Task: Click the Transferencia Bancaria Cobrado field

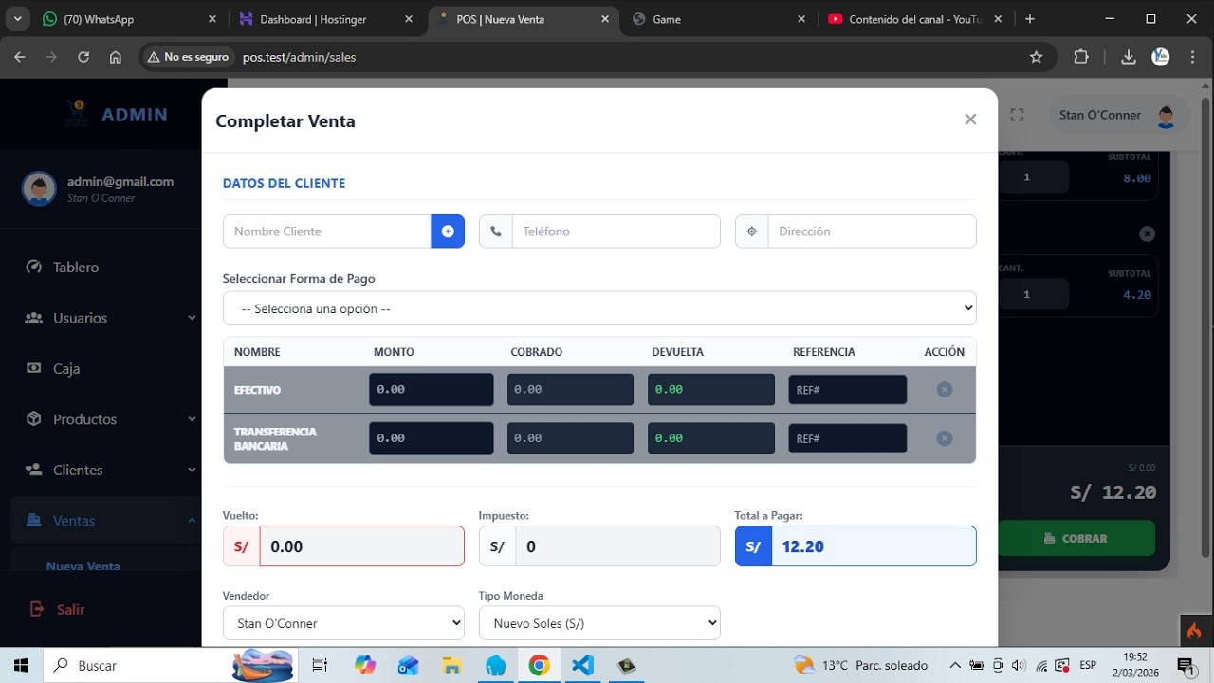Action: [570, 438]
